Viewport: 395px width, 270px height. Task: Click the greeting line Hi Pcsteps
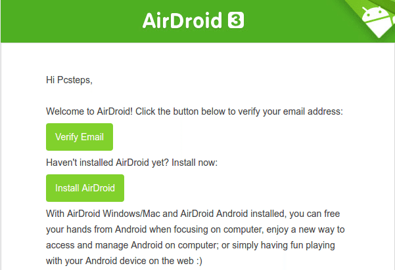(x=69, y=80)
